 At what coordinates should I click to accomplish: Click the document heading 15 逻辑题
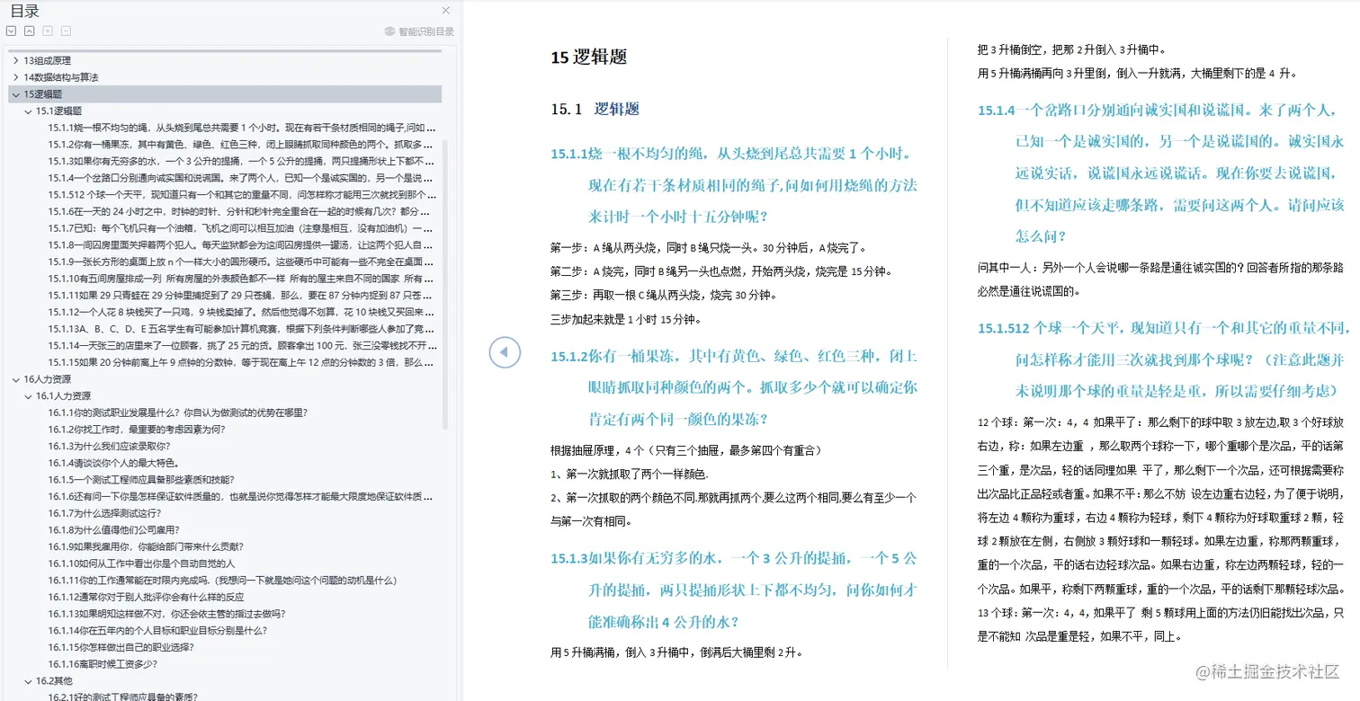pos(589,58)
